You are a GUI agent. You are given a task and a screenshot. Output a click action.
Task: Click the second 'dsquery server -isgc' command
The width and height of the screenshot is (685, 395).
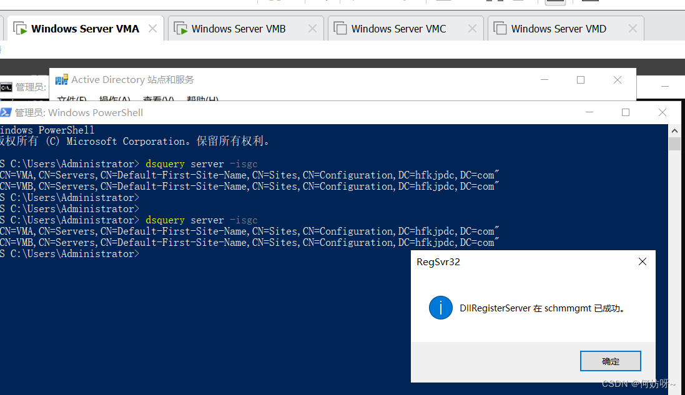tap(202, 220)
